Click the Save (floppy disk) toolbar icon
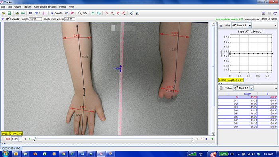Viewport: 279px width, 157px height. [x=9, y=13]
